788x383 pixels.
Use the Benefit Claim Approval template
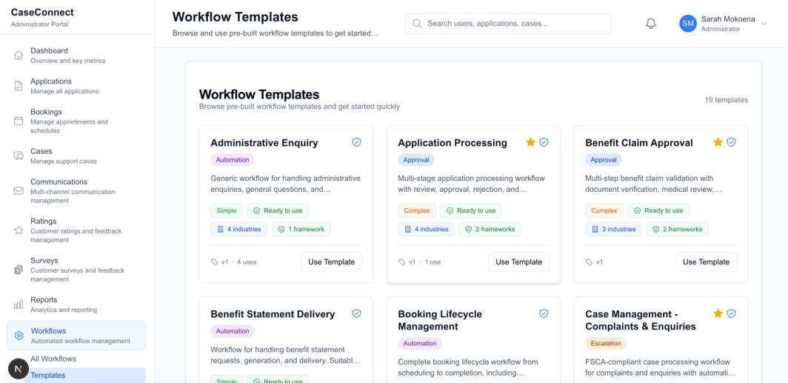click(706, 262)
